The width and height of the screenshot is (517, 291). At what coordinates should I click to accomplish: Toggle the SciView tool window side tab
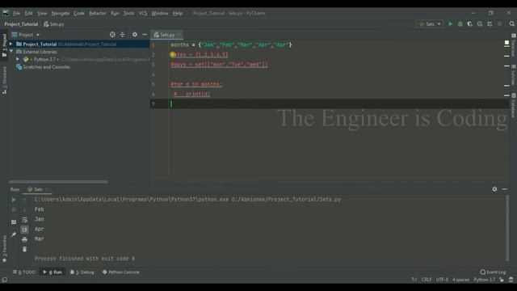point(514,74)
